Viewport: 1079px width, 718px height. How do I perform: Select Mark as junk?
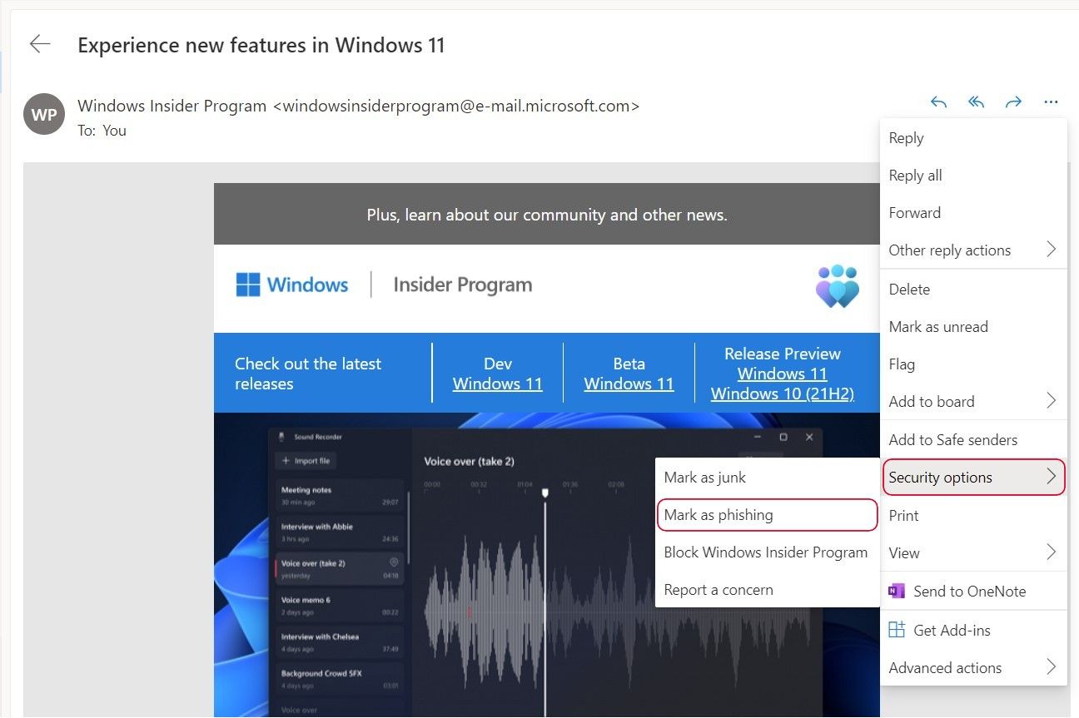[767, 478]
